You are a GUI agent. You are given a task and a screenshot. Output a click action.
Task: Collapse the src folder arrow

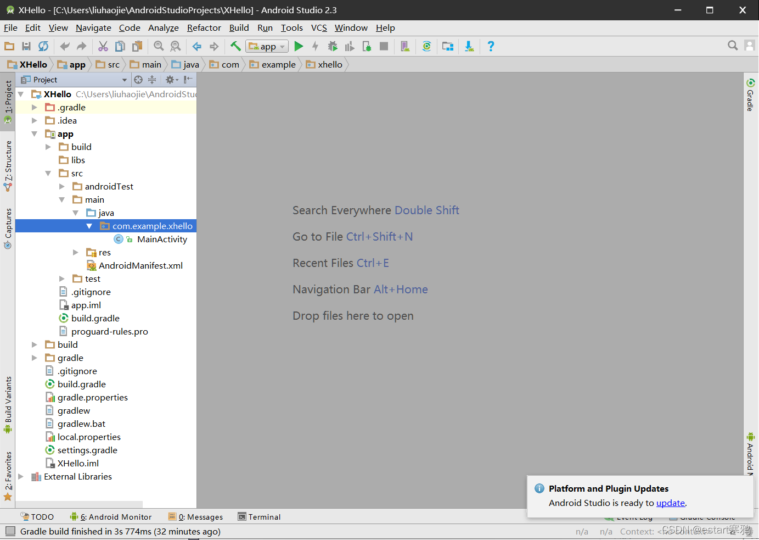pyautogui.click(x=48, y=173)
